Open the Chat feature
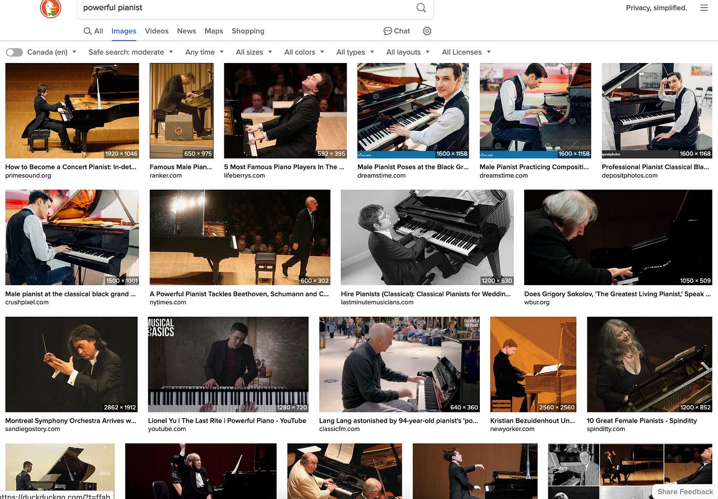This screenshot has width=718, height=499. pos(397,31)
